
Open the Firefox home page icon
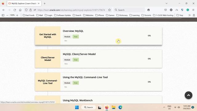20,10
